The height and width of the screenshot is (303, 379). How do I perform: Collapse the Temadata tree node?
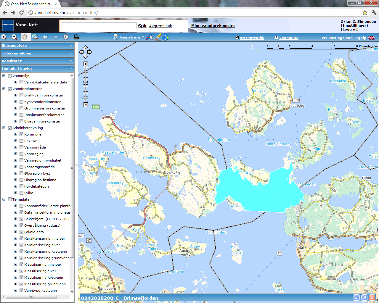(x=4, y=199)
